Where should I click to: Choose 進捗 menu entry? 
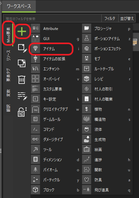[x=107, y=160]
